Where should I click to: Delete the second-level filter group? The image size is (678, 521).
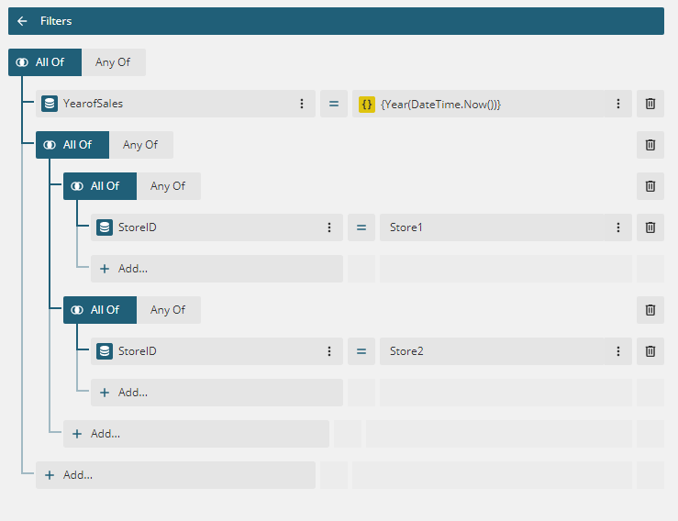point(650,145)
